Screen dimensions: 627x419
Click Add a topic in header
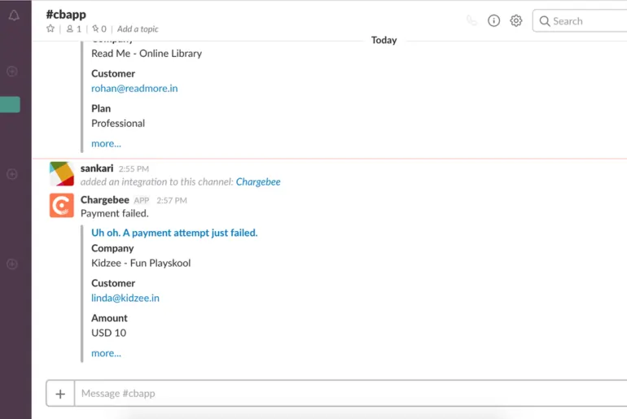(138, 28)
